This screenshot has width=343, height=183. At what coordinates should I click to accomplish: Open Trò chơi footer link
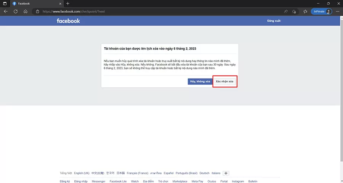tap(163, 181)
